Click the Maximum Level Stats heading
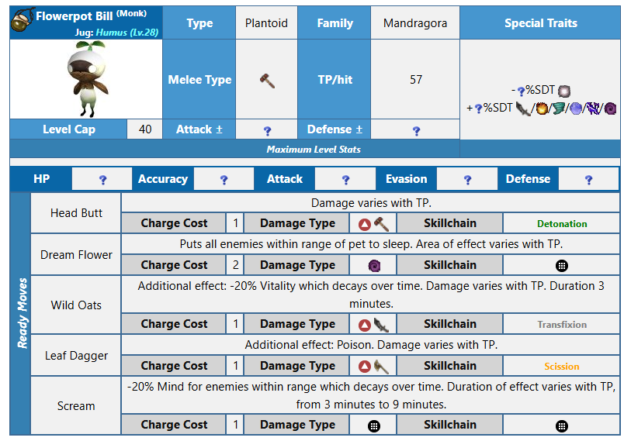Viewport: 624px width, 441px height. 314,150
